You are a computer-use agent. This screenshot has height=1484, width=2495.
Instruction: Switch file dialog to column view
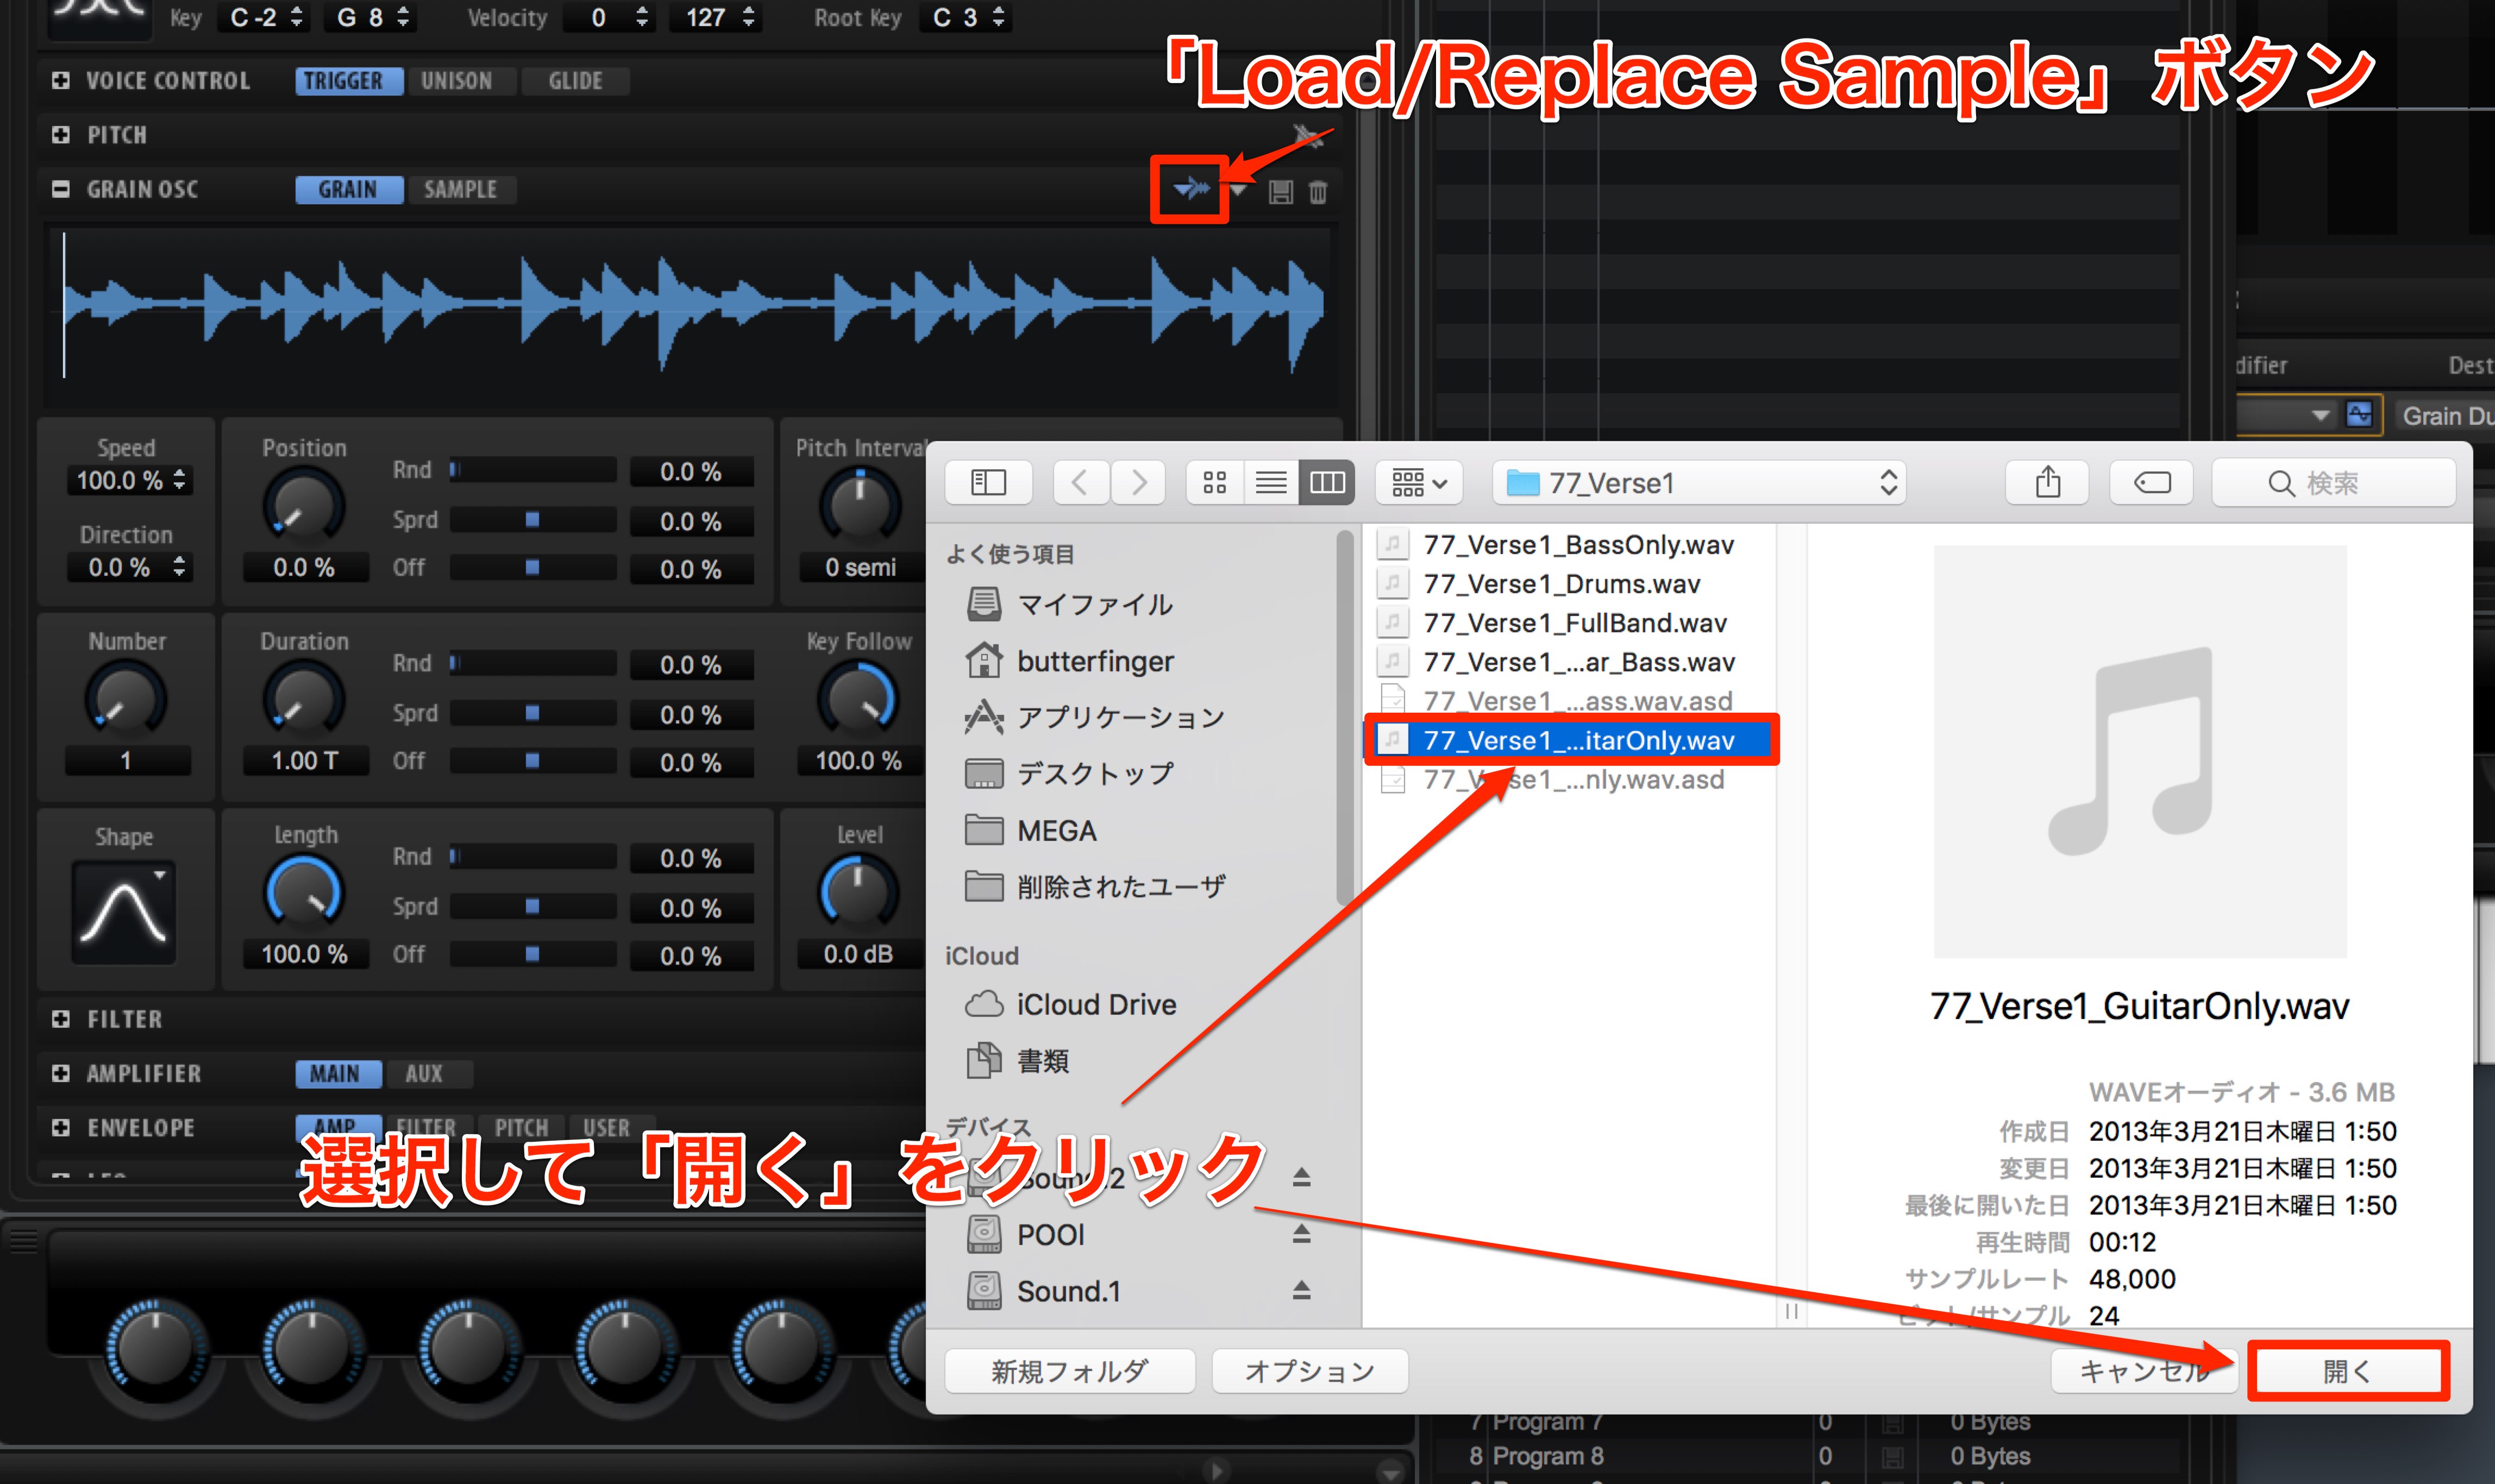point(1327,483)
